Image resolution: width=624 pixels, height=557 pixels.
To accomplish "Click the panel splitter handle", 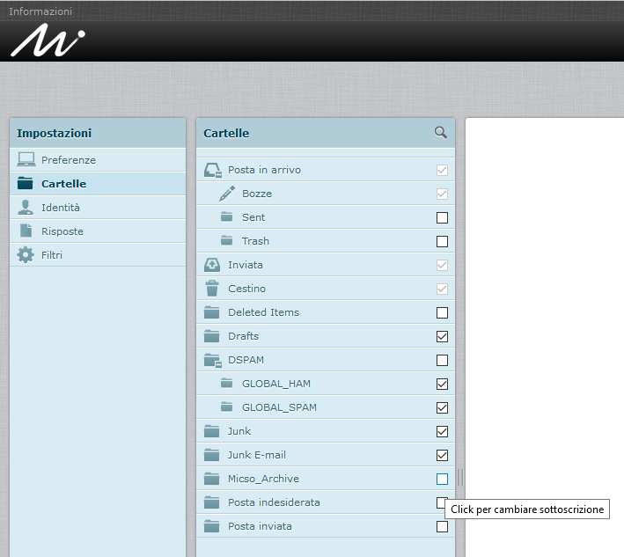I will pyautogui.click(x=460, y=478).
